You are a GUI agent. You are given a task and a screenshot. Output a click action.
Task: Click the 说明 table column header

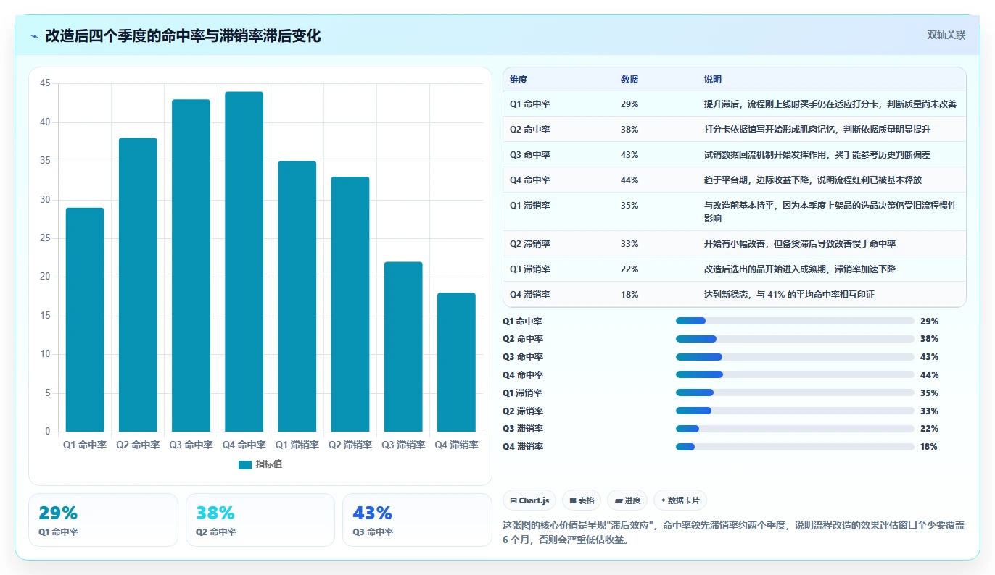tap(713, 80)
